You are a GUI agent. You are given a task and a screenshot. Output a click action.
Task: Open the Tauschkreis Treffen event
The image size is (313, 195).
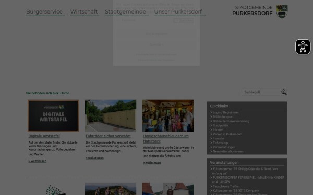pyautogui.click(x=226, y=187)
